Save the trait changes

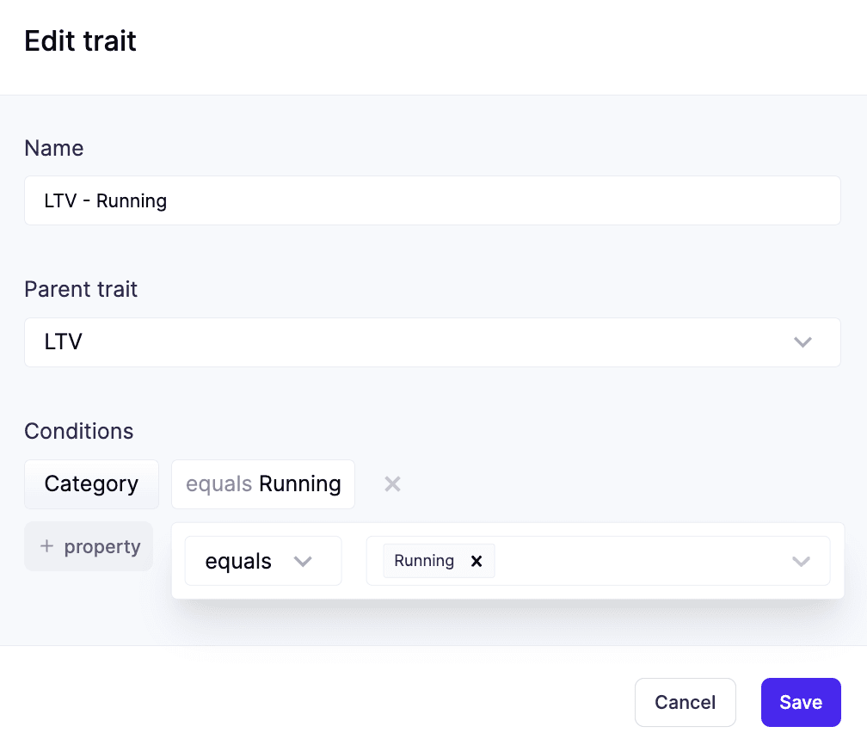(x=800, y=703)
